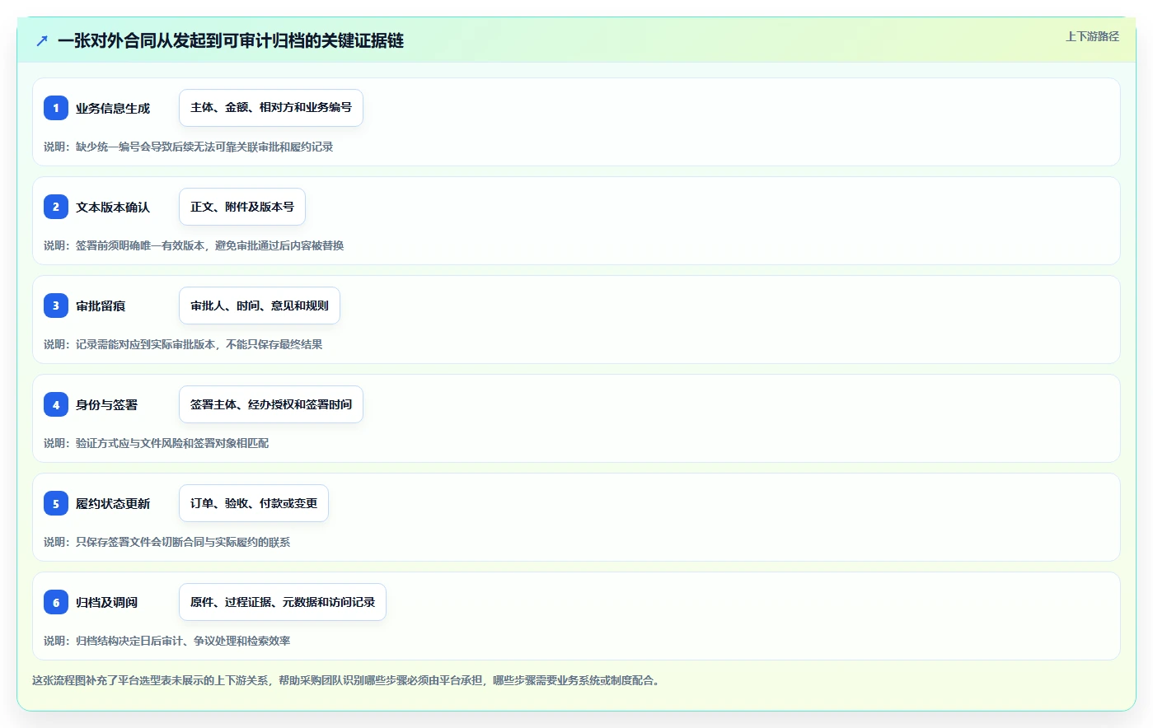
Task: Click the 身份与签署 step title
Action: pos(107,404)
